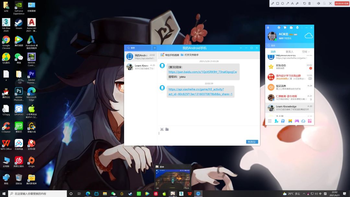
Task: Click the taskbar search box
Action: [x=38, y=194]
